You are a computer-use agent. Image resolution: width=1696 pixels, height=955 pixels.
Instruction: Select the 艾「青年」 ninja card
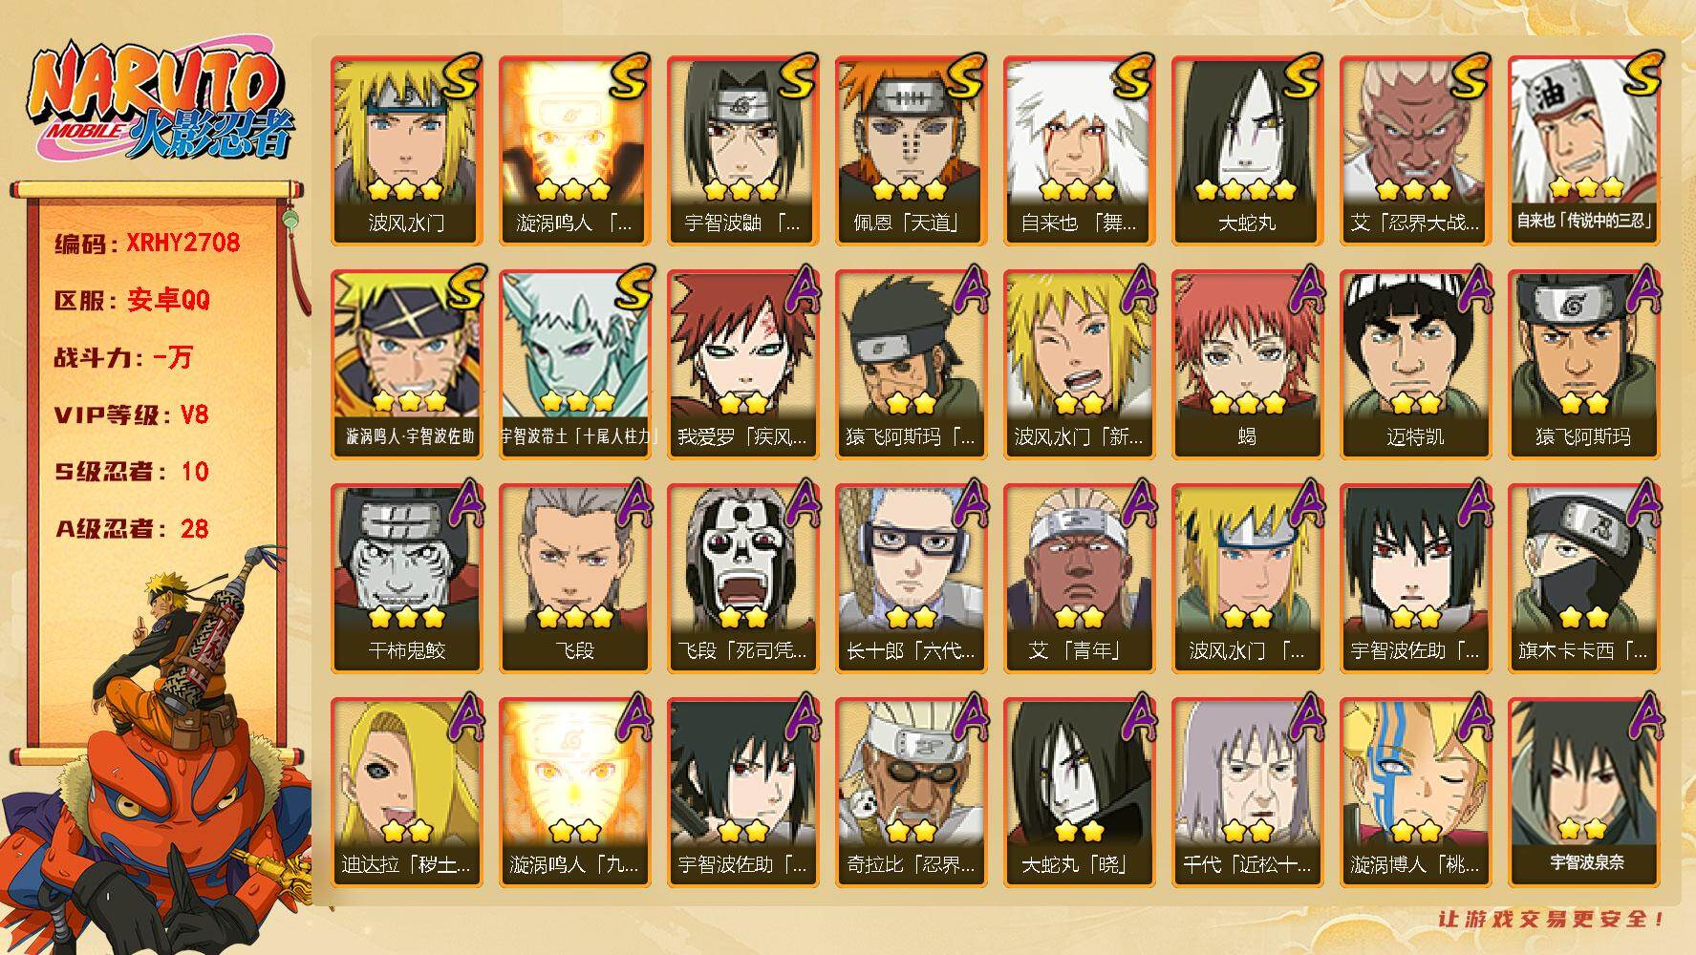1080,579
